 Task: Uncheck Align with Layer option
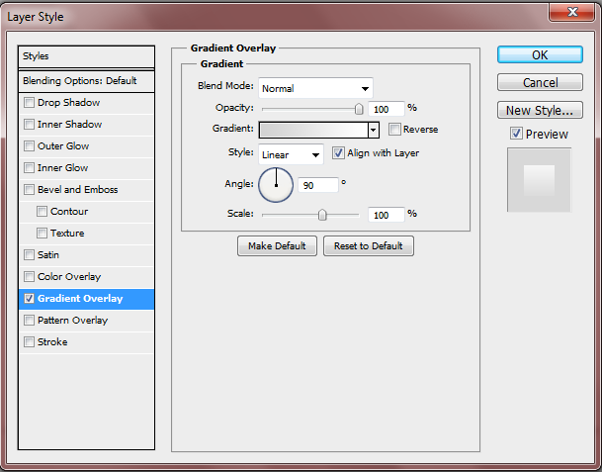coord(338,153)
